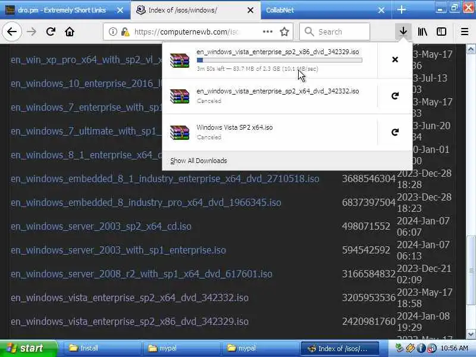
Task: Open en_windows_10_enterprise_2016 link
Action: [x=86, y=83]
